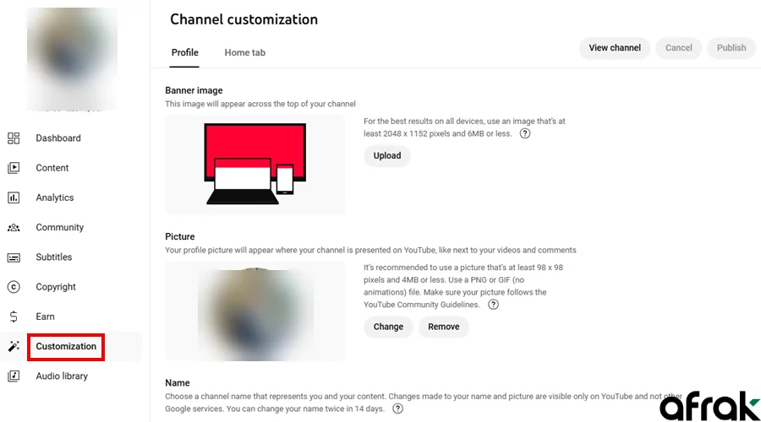Click Change to replace profile picture
The width and height of the screenshot is (761, 422).
(x=388, y=327)
